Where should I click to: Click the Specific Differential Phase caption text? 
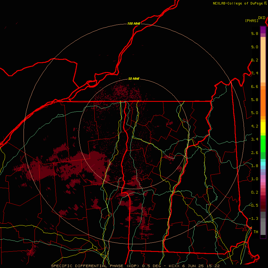click(135, 266)
